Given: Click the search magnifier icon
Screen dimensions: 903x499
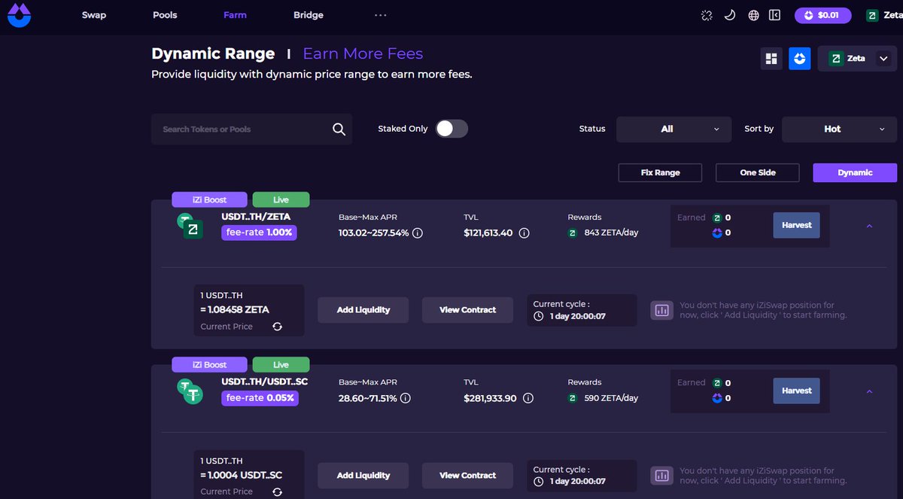Looking at the screenshot, I should [339, 129].
